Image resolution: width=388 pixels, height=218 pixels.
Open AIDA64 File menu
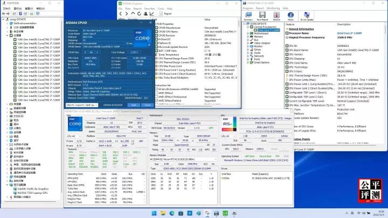120,9
